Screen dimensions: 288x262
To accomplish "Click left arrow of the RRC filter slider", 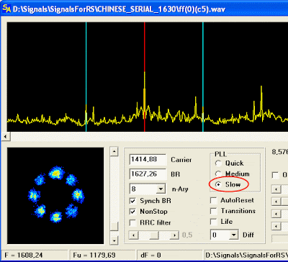I will click(133, 235).
